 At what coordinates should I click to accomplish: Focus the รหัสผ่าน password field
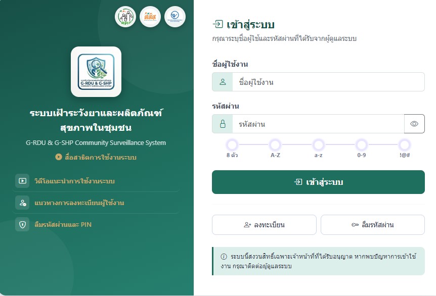point(318,124)
